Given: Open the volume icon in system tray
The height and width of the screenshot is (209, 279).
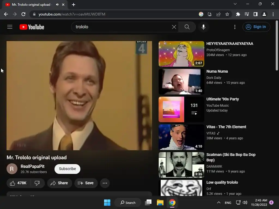Looking at the screenshot, I should [x=245, y=202].
